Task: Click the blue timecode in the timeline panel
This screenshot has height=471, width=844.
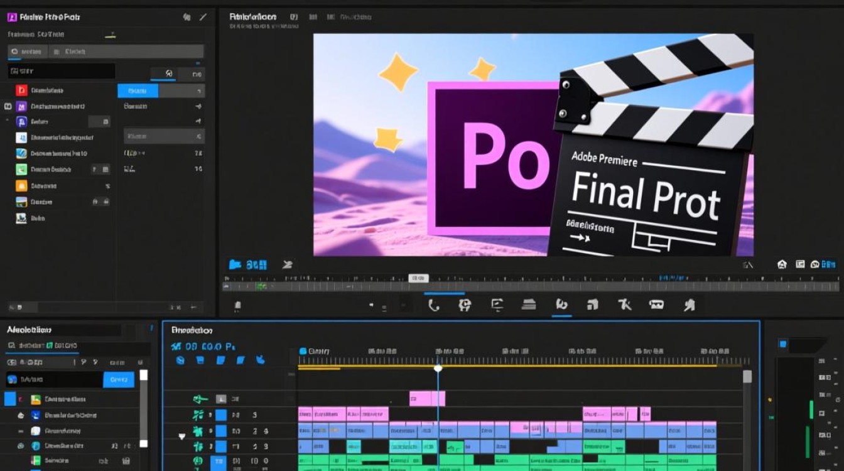Action: click(x=202, y=346)
